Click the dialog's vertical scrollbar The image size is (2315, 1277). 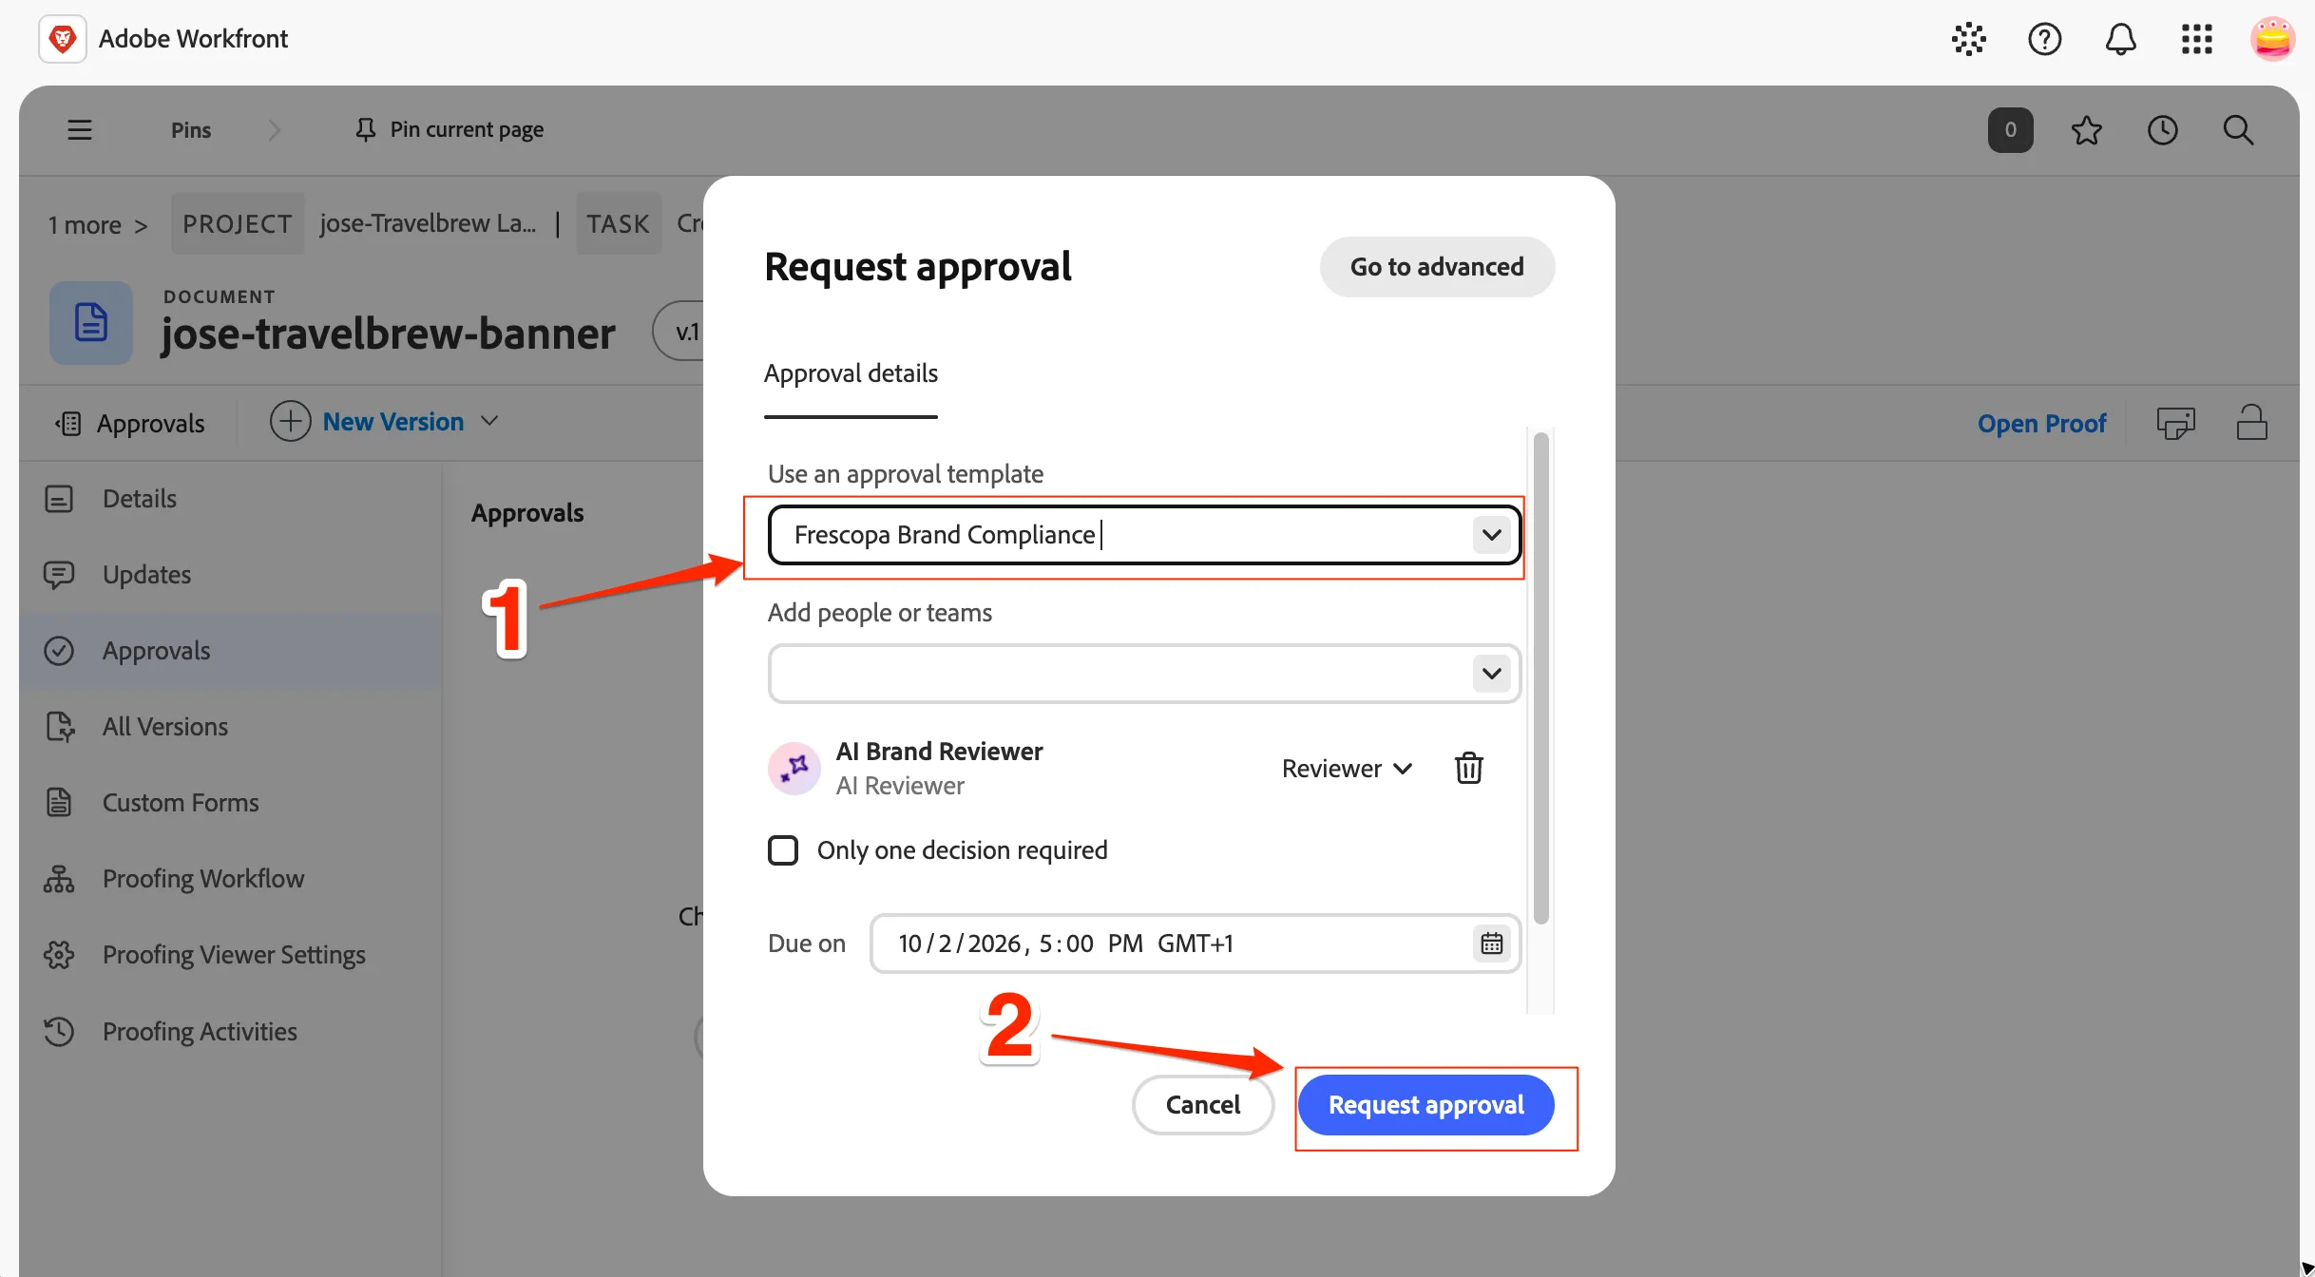[x=1540, y=677]
